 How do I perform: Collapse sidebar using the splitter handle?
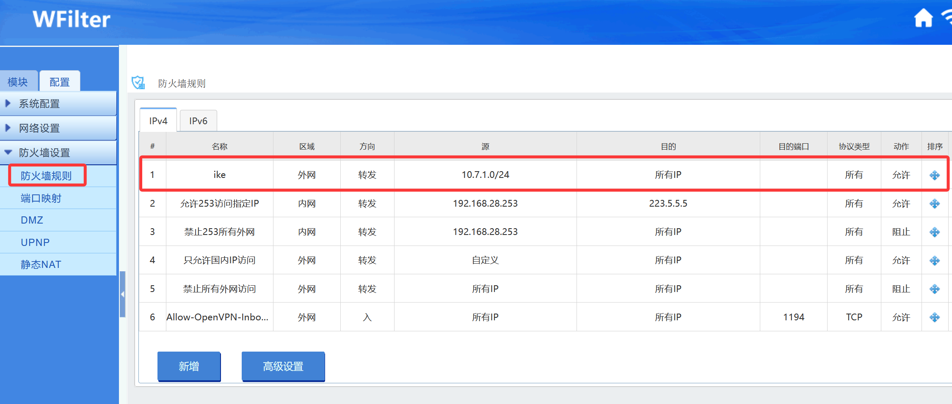123,294
